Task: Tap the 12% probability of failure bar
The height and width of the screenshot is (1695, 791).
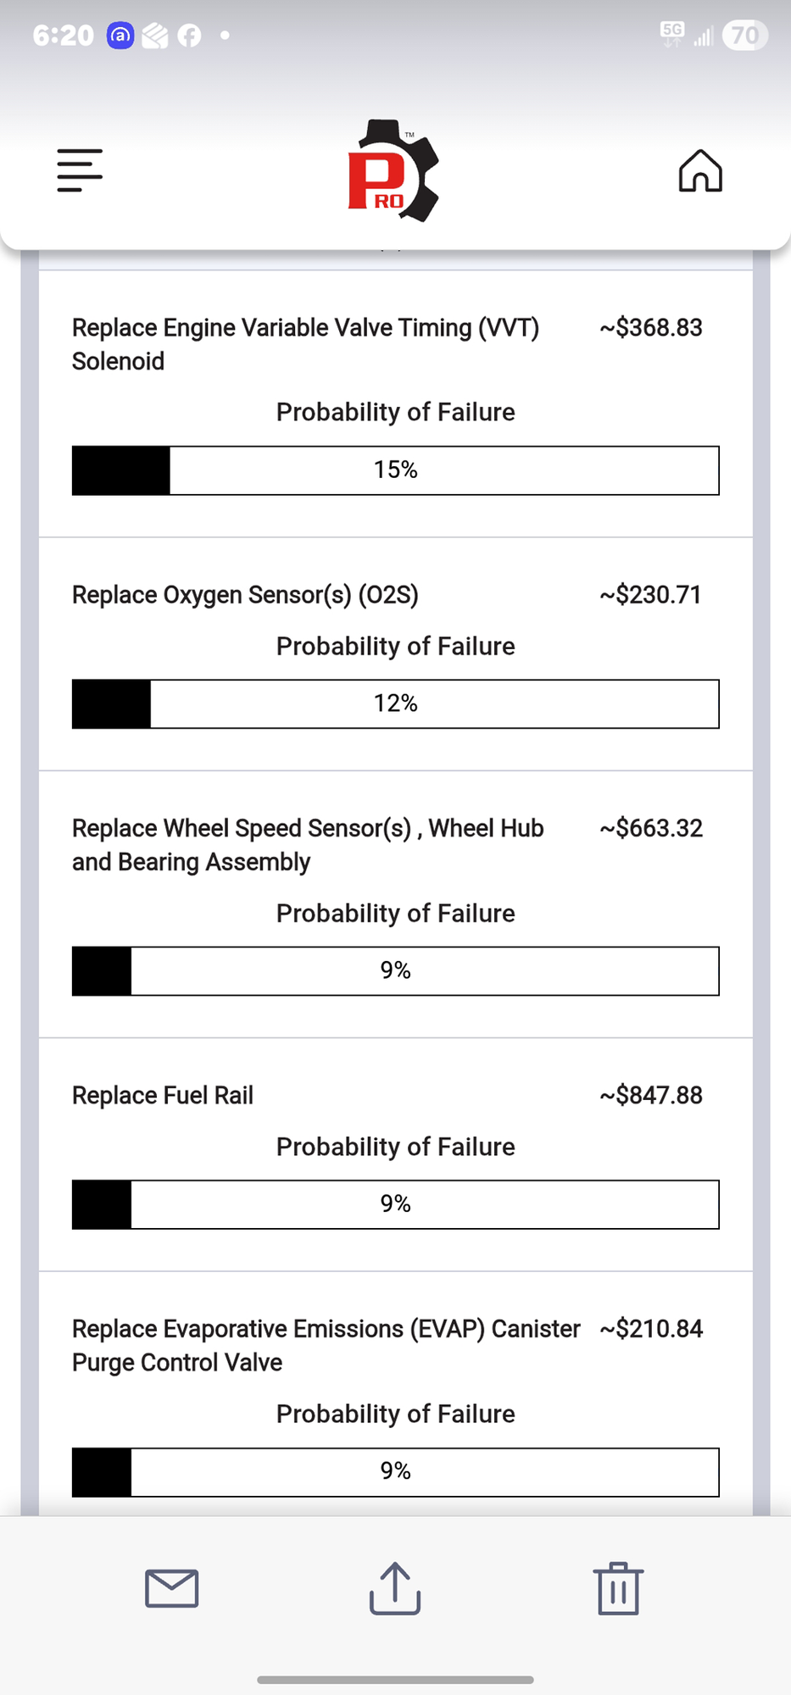Action: coord(395,703)
